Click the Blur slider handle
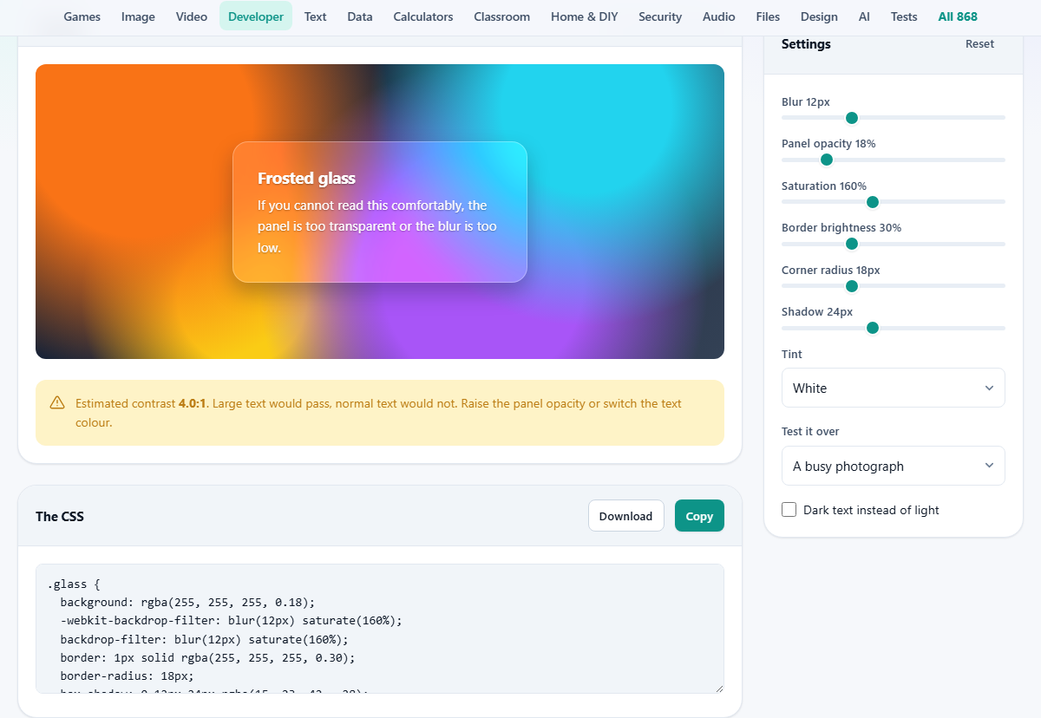 852,118
